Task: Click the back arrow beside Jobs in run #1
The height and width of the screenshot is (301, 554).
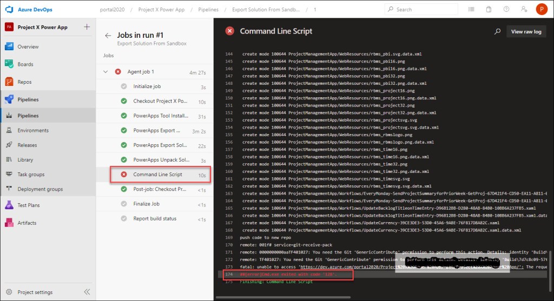Action: [x=108, y=35]
